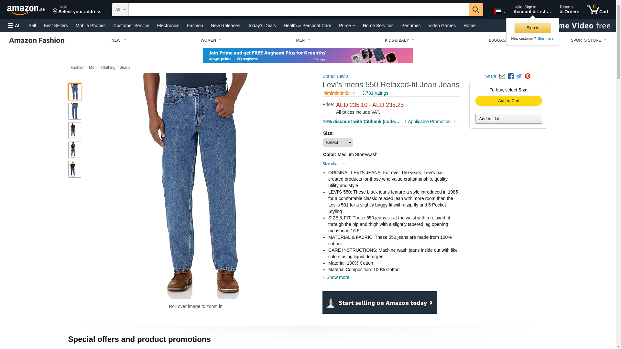Click the search magnifier button

pos(476,10)
